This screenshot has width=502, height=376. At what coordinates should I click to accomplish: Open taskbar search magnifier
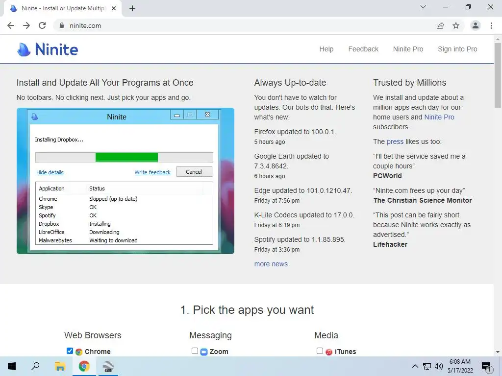point(35,366)
